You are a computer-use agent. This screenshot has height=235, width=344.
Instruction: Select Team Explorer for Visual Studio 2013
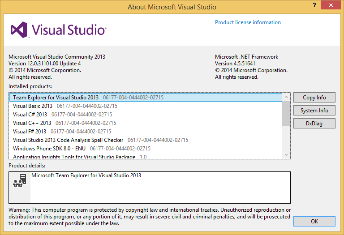coord(56,98)
